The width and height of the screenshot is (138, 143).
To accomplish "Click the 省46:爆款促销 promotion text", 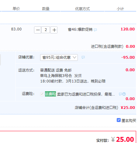I will point(80,30).
